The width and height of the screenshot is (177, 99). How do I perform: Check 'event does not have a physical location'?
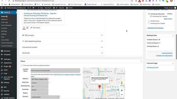[21, 65]
